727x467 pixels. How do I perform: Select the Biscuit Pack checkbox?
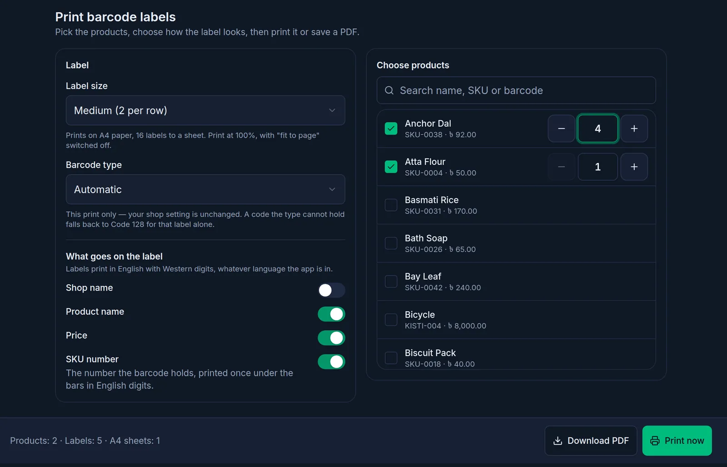391,358
